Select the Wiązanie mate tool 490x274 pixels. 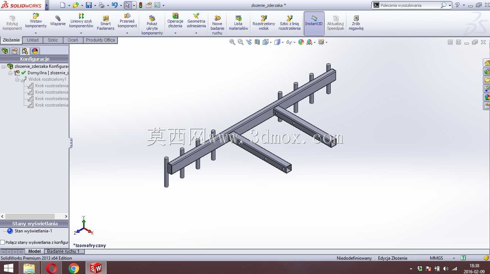[x=58, y=21]
